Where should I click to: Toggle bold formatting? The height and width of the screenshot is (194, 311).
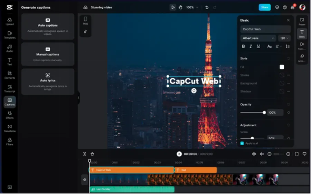tap(243, 46)
